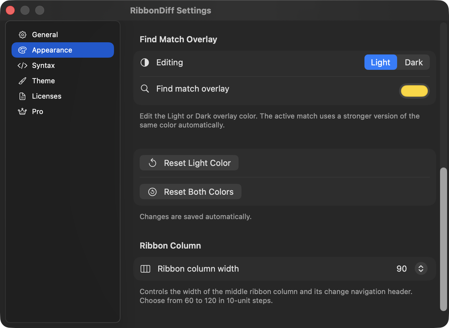Click the Find Match Overlay heading
The image size is (449, 328).
(178, 39)
